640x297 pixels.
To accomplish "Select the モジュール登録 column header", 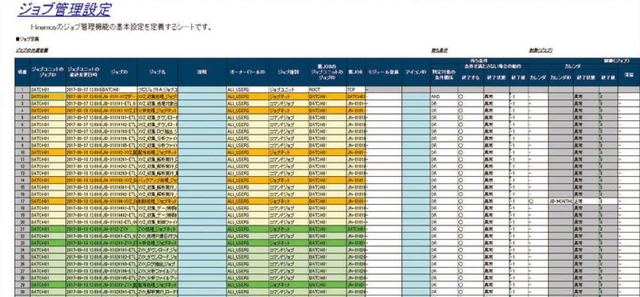I will point(383,72).
